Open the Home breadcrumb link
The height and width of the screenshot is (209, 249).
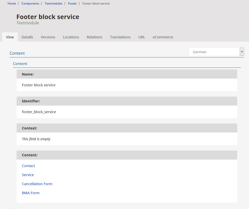click(12, 4)
